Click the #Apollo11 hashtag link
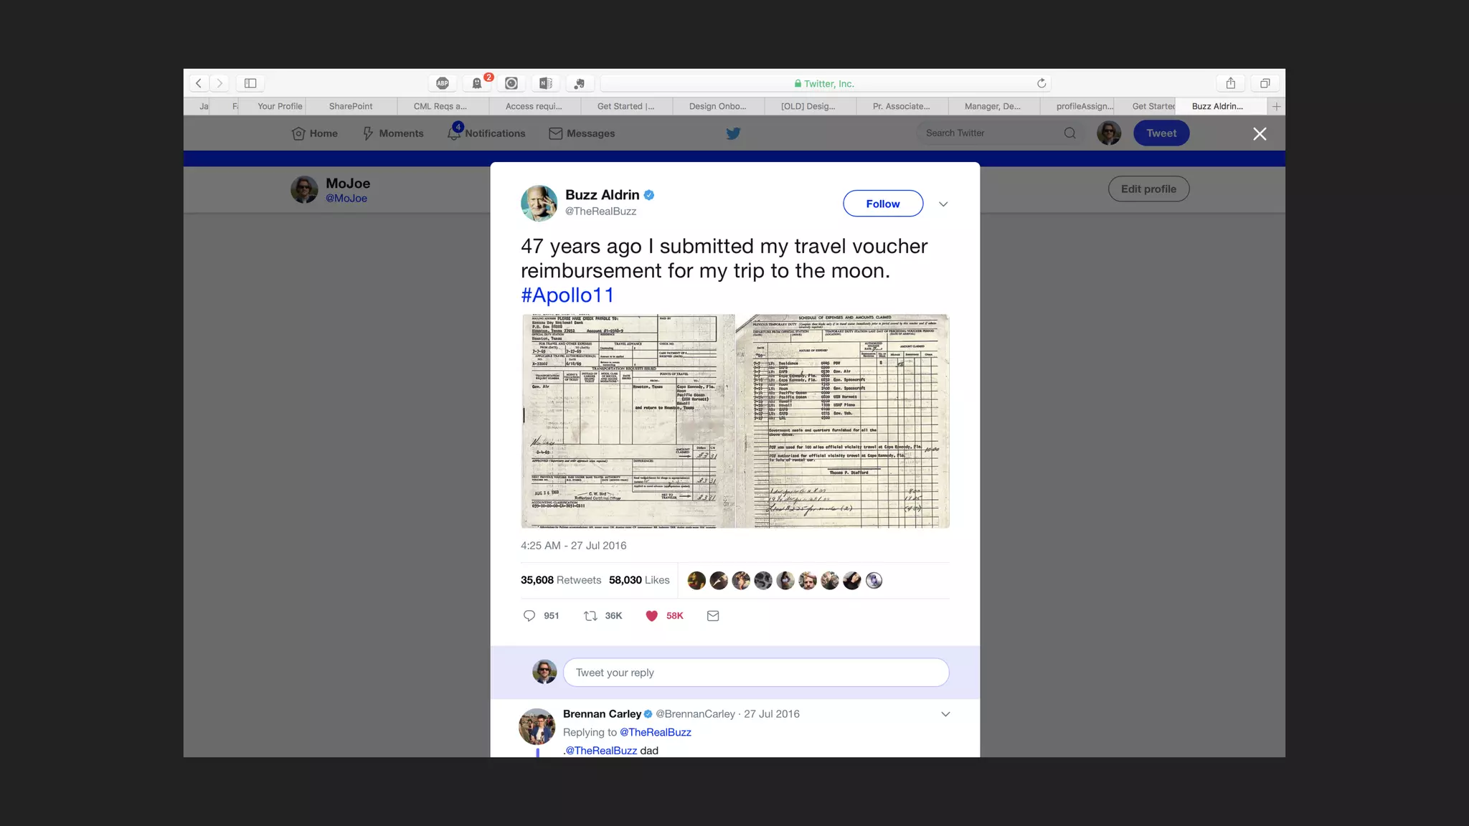This screenshot has width=1469, height=826. point(567,295)
